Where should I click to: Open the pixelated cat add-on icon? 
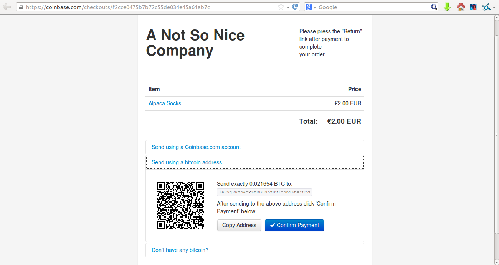click(473, 7)
